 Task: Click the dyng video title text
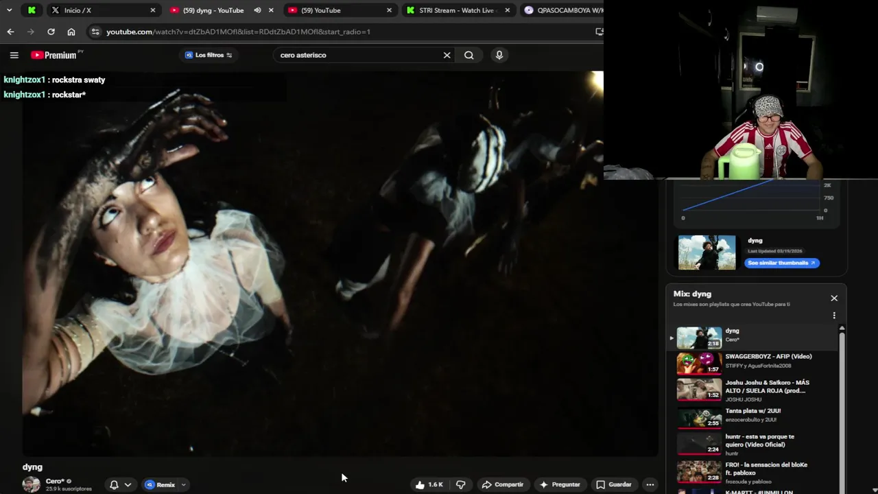coord(32,467)
